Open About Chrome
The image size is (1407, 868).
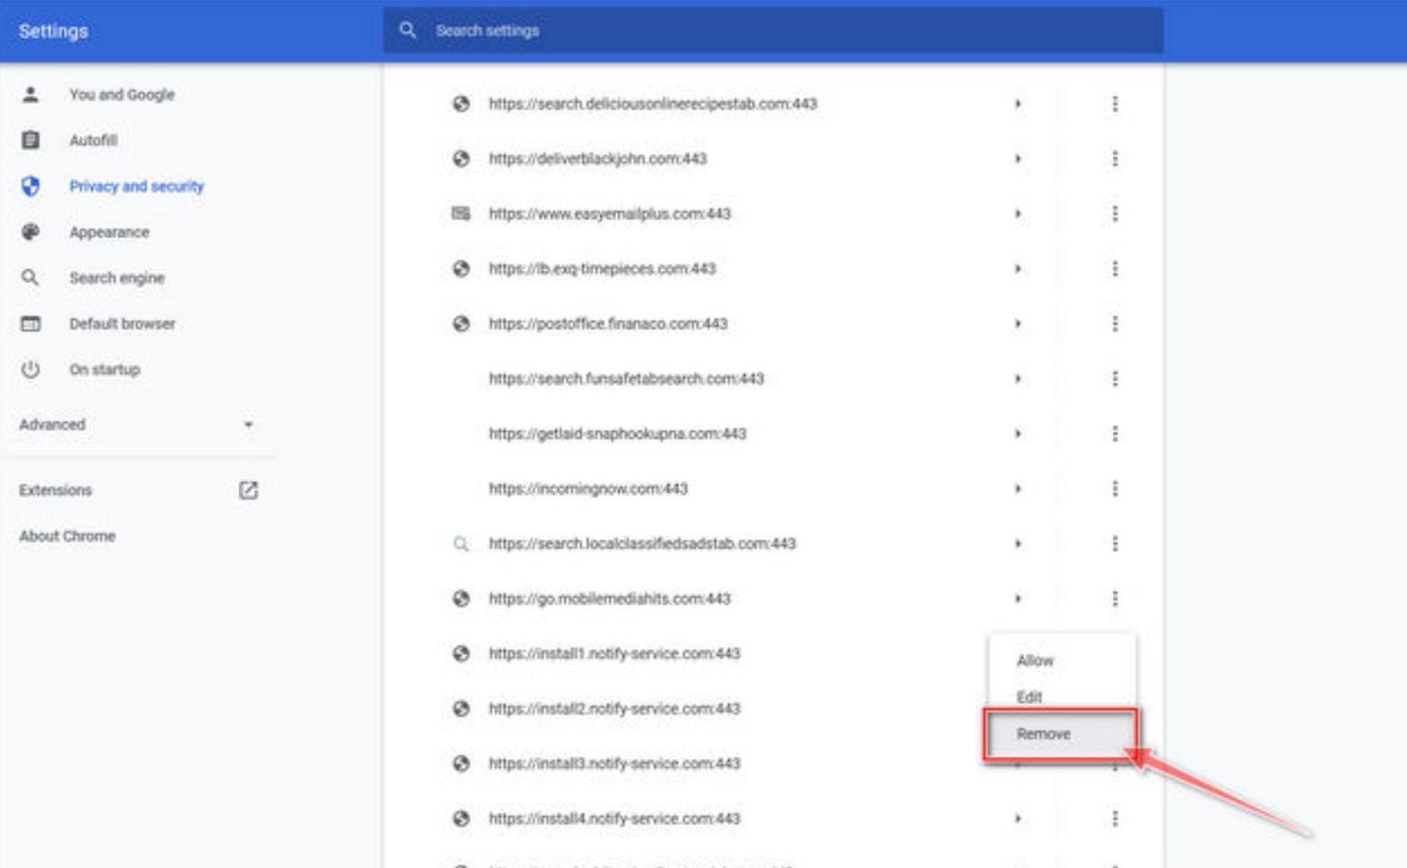coord(67,536)
